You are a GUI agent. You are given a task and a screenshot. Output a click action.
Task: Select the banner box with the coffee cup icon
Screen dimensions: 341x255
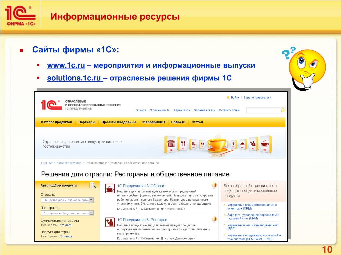click(x=265, y=144)
